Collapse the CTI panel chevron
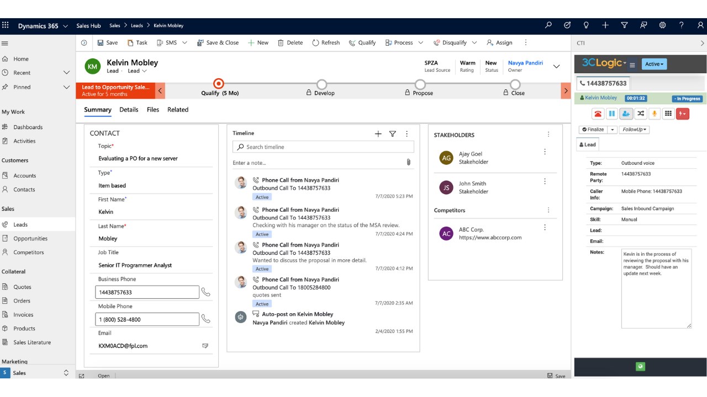The width and height of the screenshot is (707, 397). 702,43
